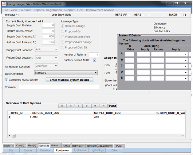
Task: Open the Help menu
Action: click(80, 10)
